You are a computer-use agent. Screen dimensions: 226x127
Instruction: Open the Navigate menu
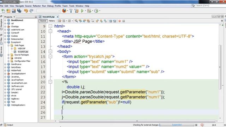point(20,6)
